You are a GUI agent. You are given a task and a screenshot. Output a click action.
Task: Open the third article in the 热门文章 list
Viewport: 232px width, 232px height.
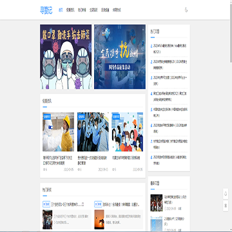169,81
